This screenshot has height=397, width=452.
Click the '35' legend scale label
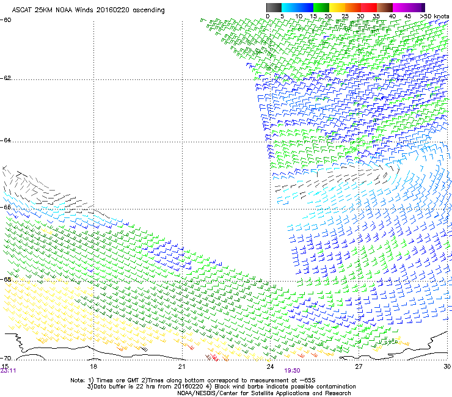tap(376, 16)
